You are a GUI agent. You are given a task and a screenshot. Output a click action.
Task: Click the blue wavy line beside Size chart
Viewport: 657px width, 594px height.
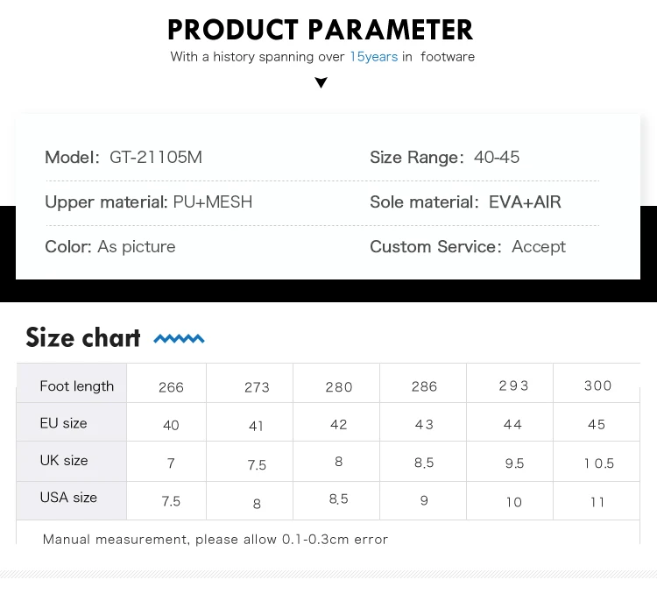(179, 338)
